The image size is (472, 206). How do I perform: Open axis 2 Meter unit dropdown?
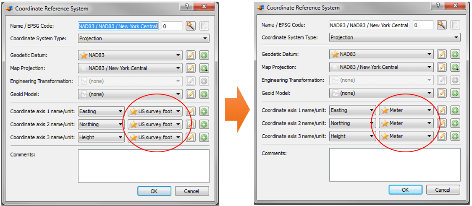[406, 123]
